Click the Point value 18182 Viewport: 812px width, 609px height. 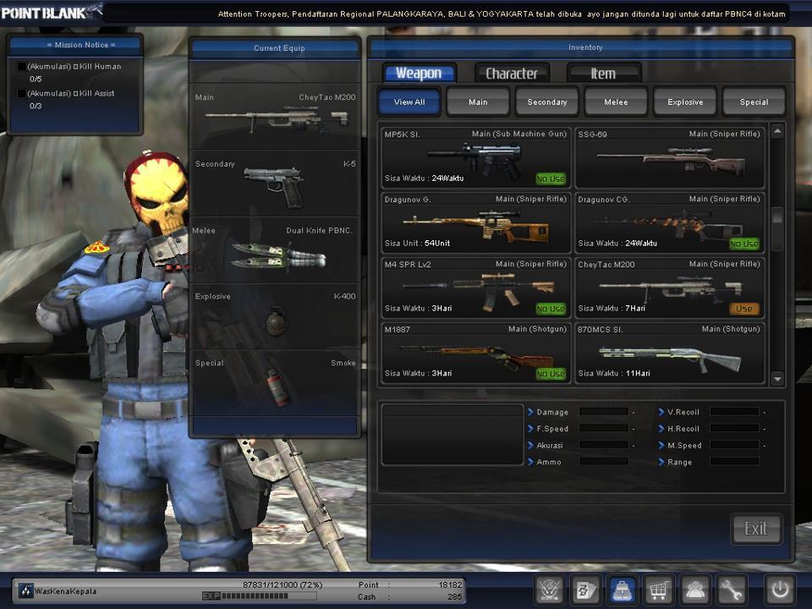coord(449,584)
